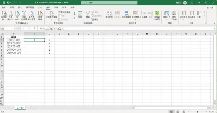217x113 pixels.
Task: Select From Table/Range import icon
Action: pos(24,13)
